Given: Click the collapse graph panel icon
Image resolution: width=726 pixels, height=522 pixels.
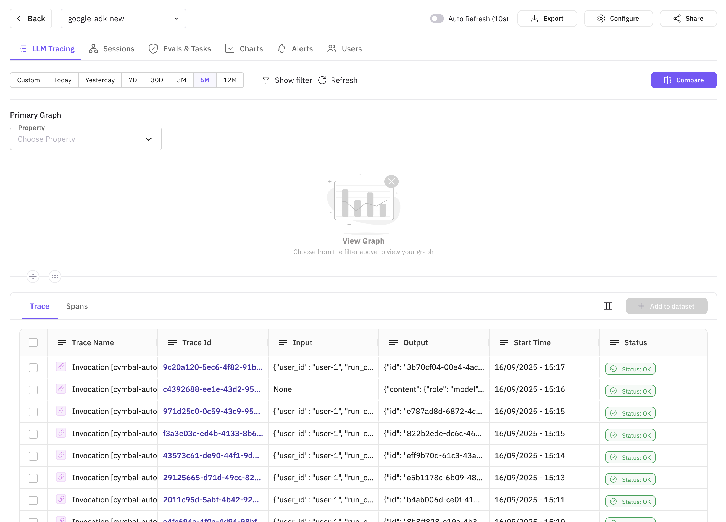Looking at the screenshot, I should pyautogui.click(x=33, y=276).
